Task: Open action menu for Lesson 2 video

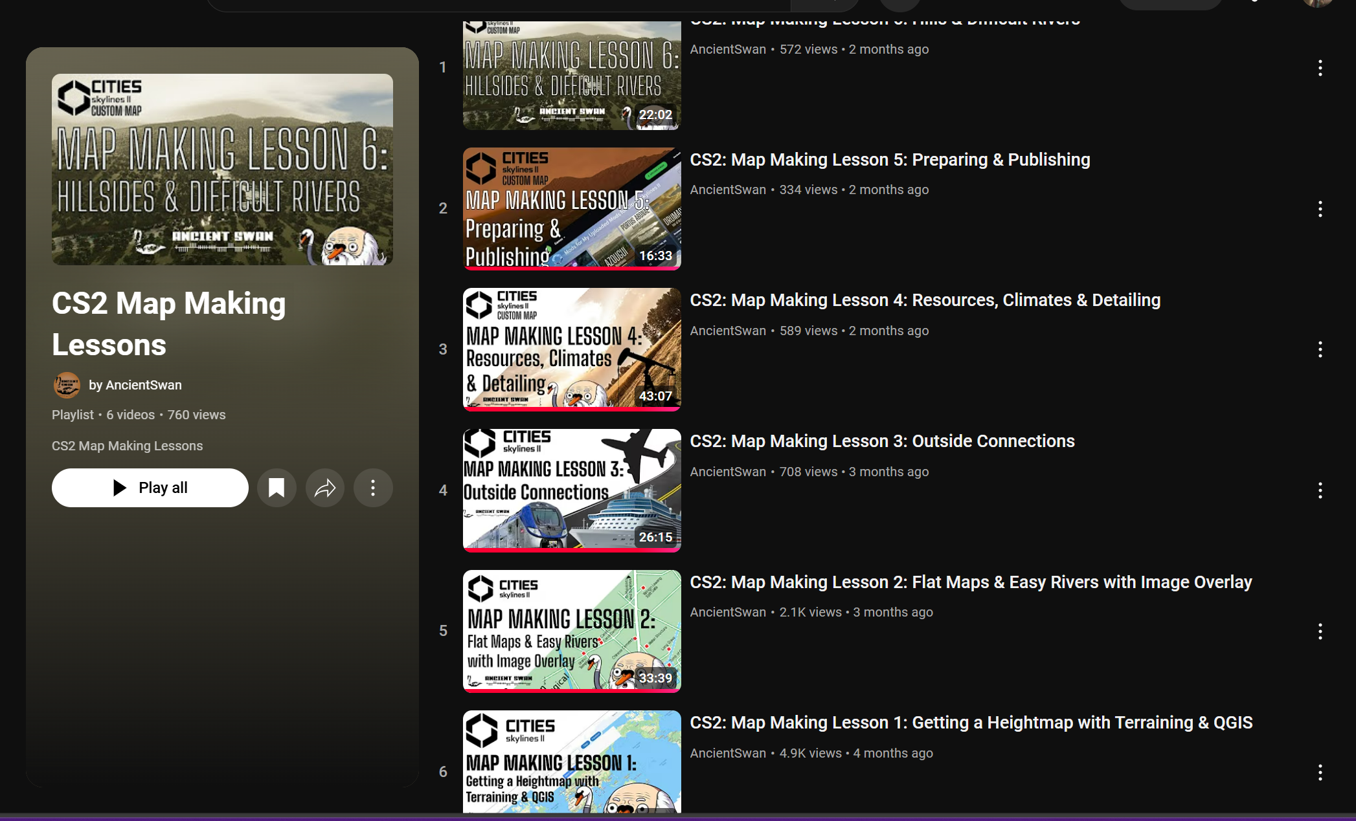Action: coord(1320,631)
